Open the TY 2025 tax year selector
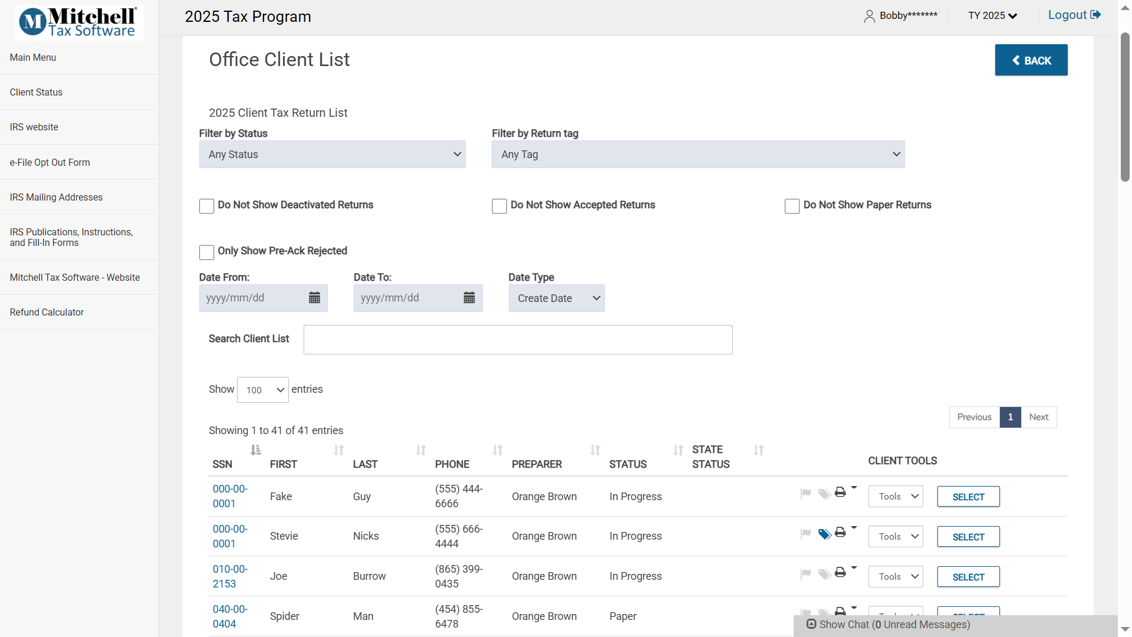This screenshot has width=1132, height=637. tap(992, 15)
